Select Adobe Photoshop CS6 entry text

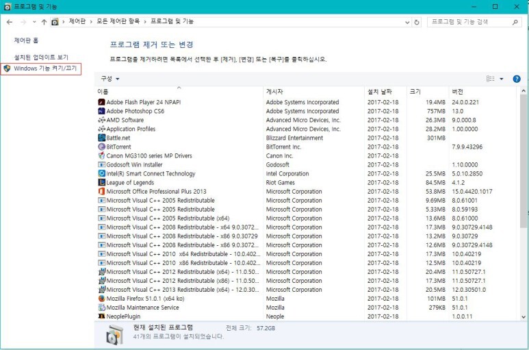[x=136, y=111]
